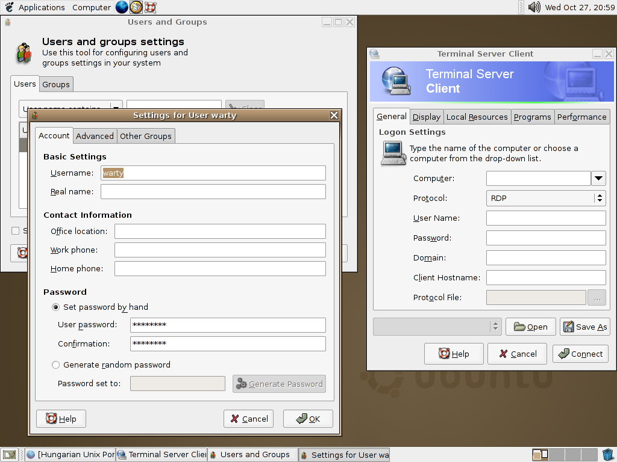Click the Terminal Server Client window menu icon
This screenshot has width=617, height=462.
(375, 54)
